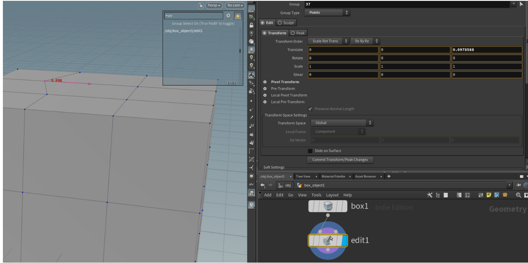Click the gear icon beside the +uv field
The width and height of the screenshot is (528, 263).
pos(228,16)
